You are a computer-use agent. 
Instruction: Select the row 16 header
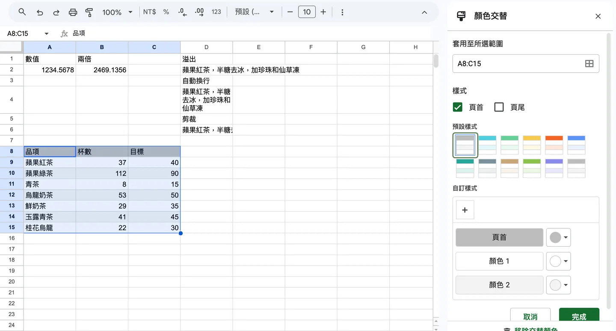tap(12, 238)
